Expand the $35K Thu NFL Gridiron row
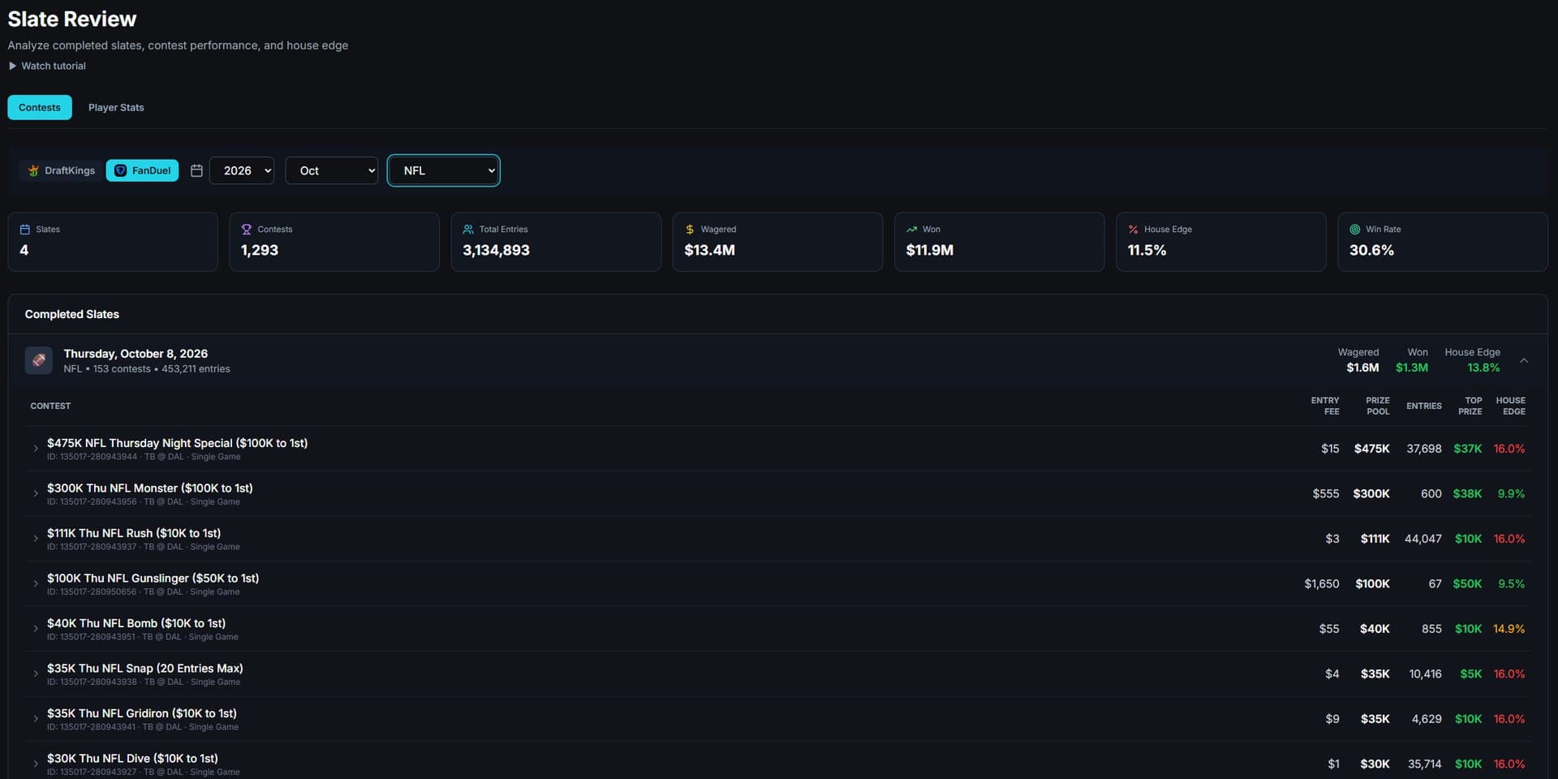The image size is (1558, 779). tap(36, 719)
